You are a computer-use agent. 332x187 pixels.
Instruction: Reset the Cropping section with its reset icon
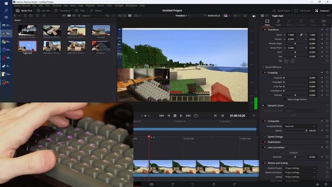click(327, 73)
